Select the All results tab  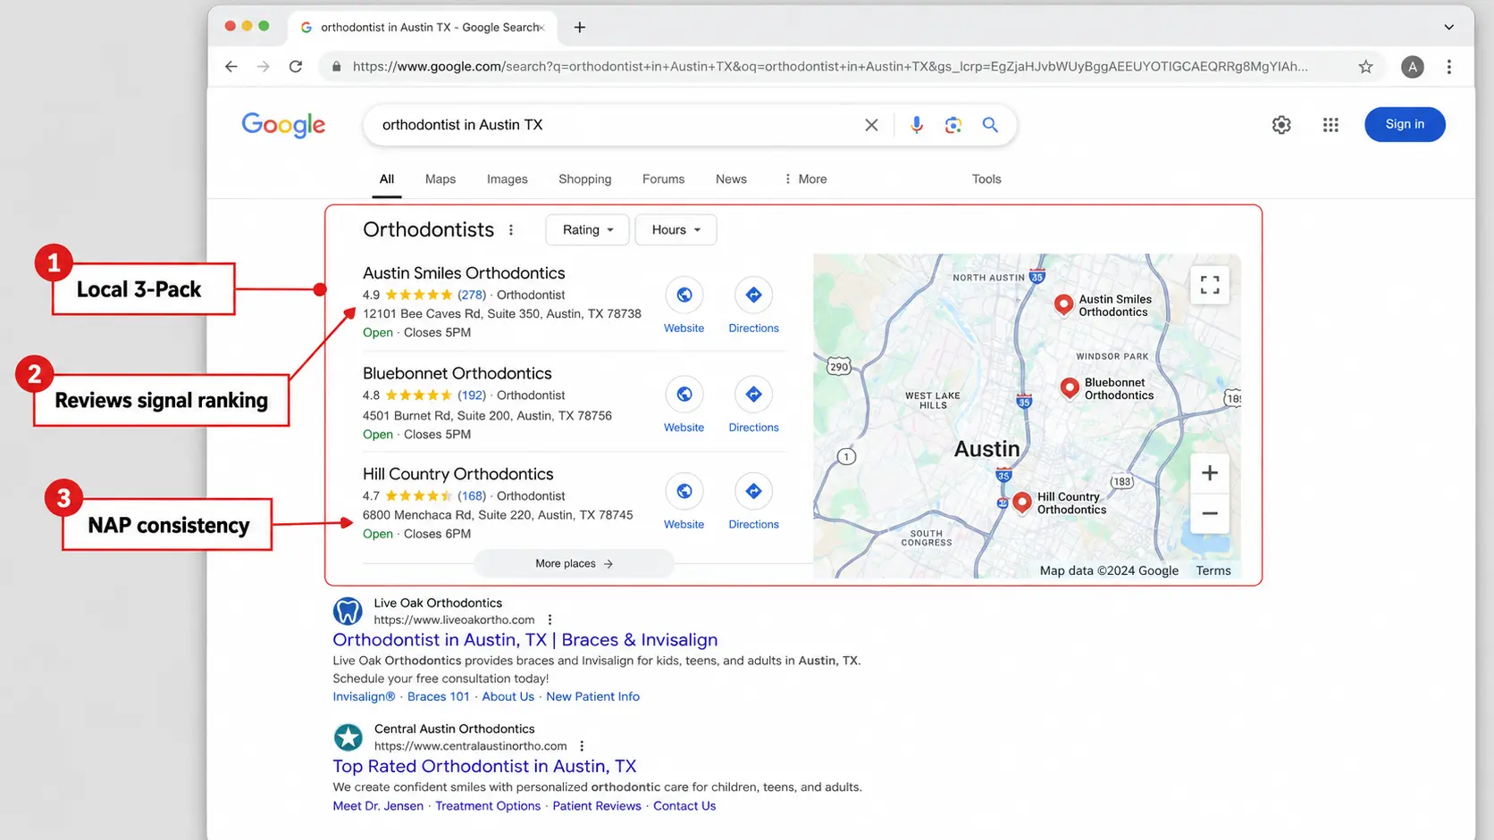tap(386, 179)
